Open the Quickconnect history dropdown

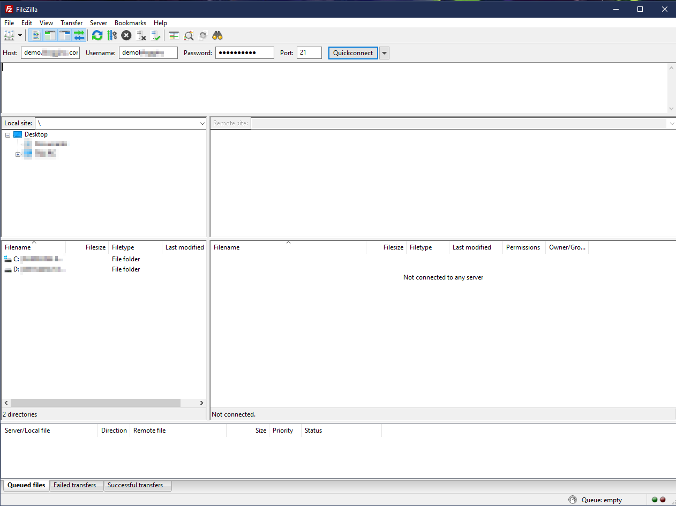click(384, 53)
